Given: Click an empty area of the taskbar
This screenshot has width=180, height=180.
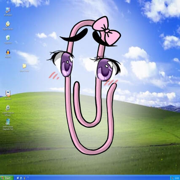Looking at the screenshot, I should (x=98, y=178).
